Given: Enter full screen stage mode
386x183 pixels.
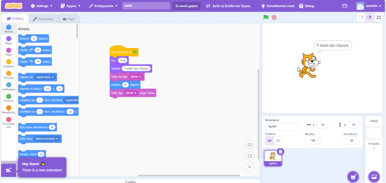Looking at the screenshot, I should pyautogui.click(x=378, y=17).
